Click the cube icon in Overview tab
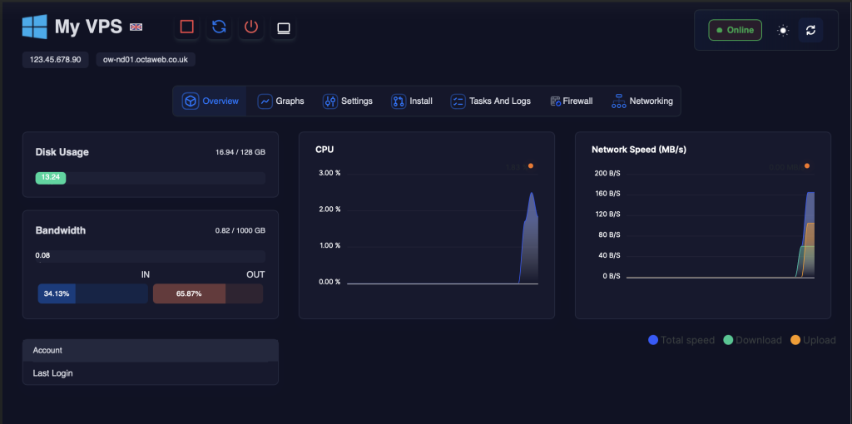This screenshot has height=424, width=852. 191,101
